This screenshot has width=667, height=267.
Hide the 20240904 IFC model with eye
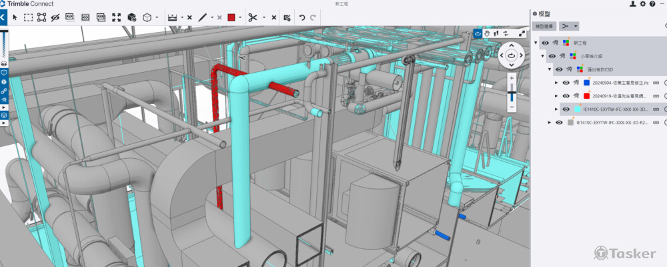coord(566,83)
